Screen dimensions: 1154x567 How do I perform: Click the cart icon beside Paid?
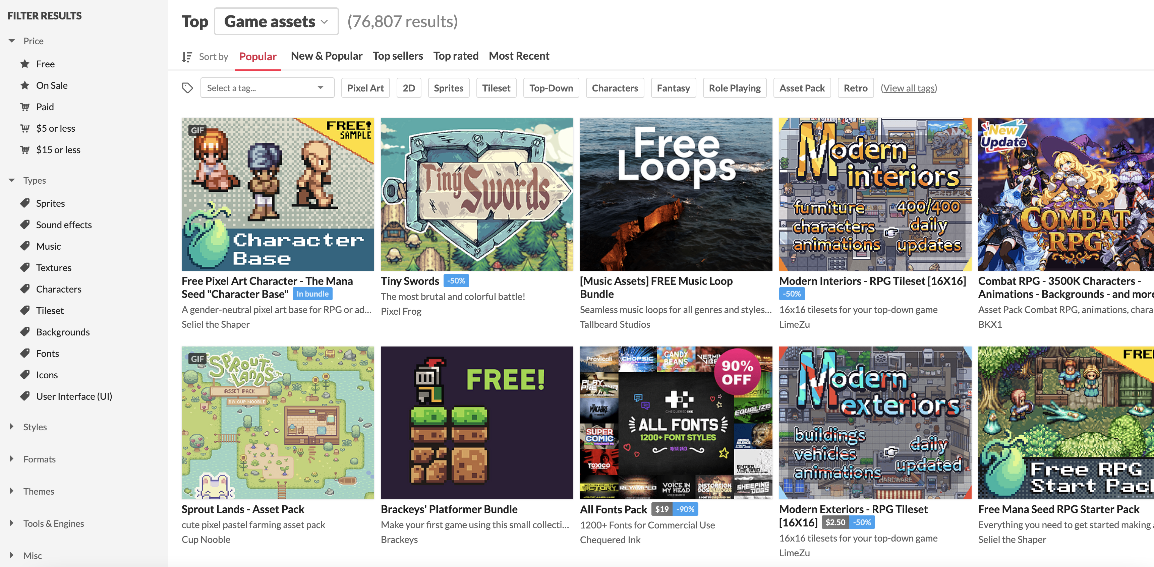[x=25, y=107]
